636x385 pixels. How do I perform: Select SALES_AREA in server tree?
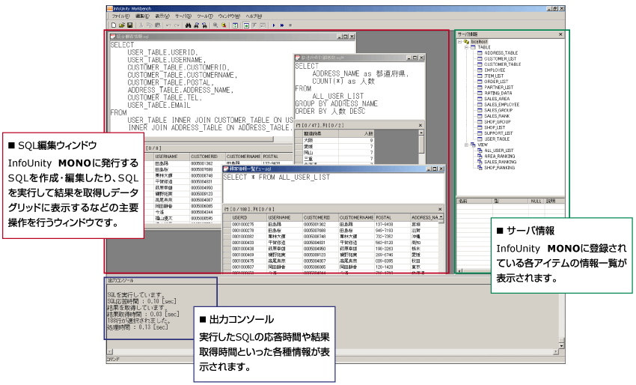(497, 99)
